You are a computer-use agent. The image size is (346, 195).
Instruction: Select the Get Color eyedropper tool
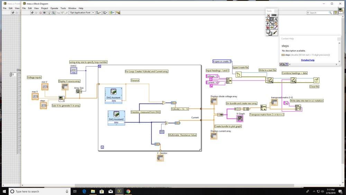coord(276,27)
